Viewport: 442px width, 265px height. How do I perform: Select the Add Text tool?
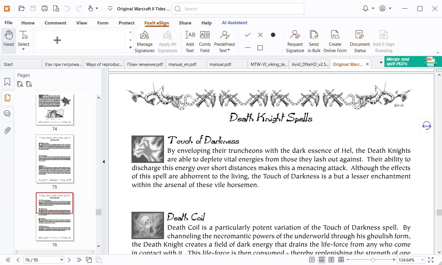(x=190, y=42)
